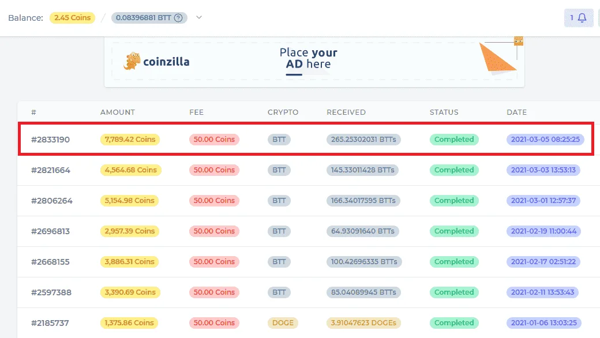This screenshot has width=600, height=338.
Task: Click the 2,957.39 Coins amount
Action: 130,231
